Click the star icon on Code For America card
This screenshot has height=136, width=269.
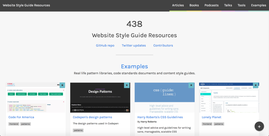pos(62,85)
